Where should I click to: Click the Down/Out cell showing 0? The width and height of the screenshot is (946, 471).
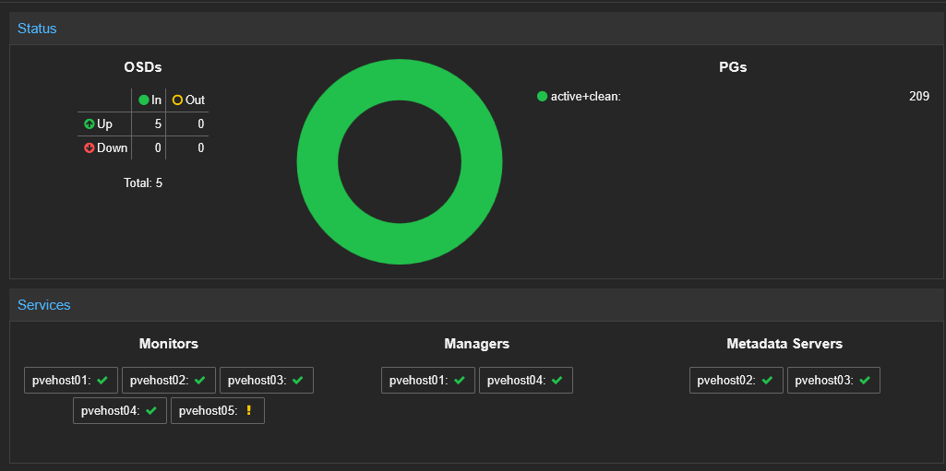pos(187,147)
